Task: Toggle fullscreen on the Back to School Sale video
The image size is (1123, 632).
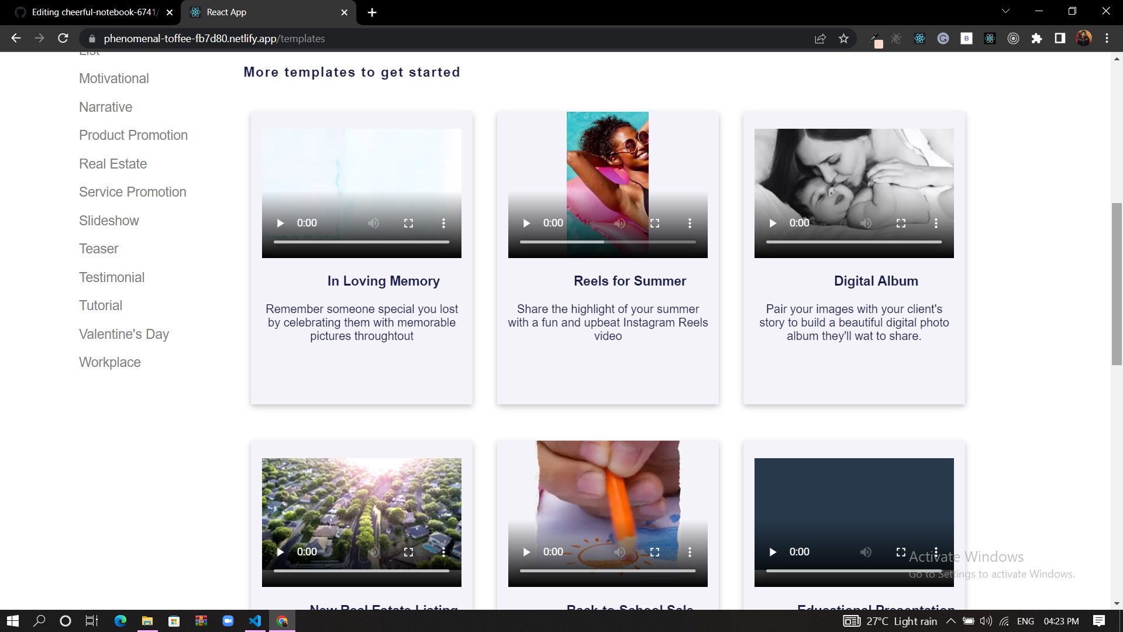Action: [654, 552]
